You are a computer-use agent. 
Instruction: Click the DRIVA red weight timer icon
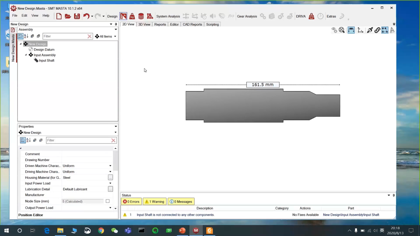point(311,16)
